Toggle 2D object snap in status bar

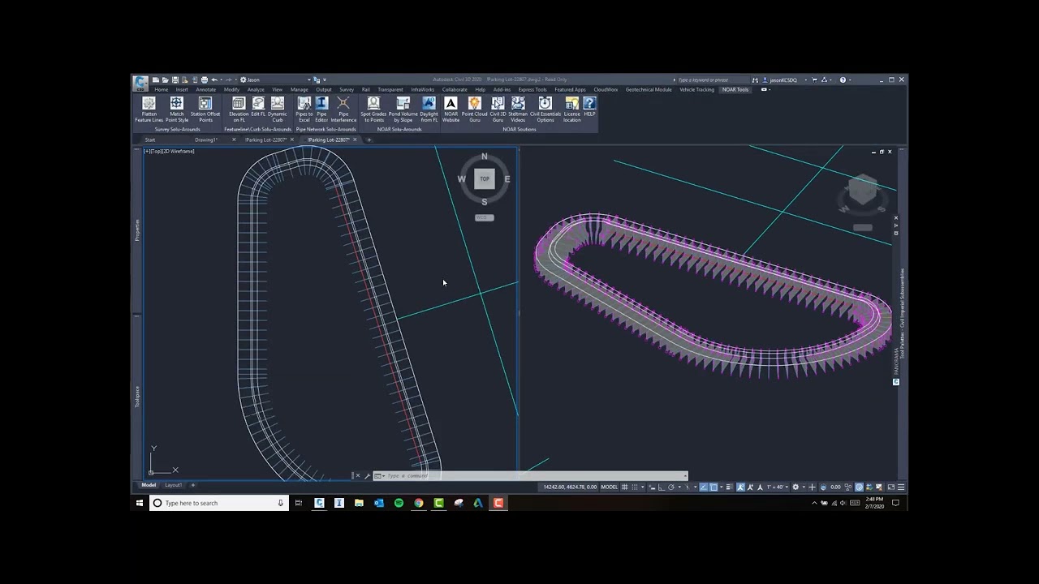(x=714, y=487)
